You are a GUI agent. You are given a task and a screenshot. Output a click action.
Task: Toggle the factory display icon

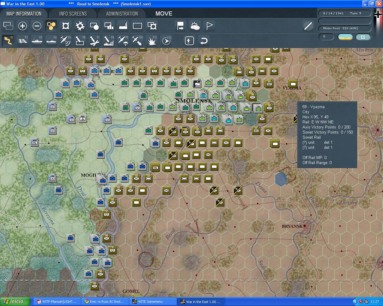[x=123, y=26]
